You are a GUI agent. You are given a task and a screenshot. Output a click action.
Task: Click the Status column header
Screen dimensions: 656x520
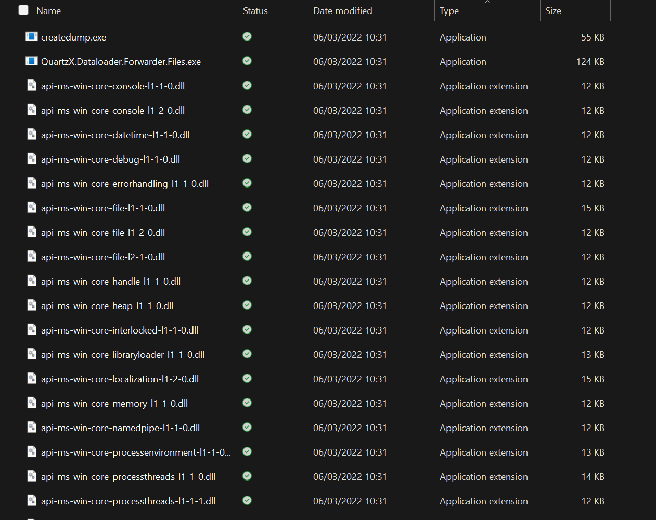[x=255, y=11]
